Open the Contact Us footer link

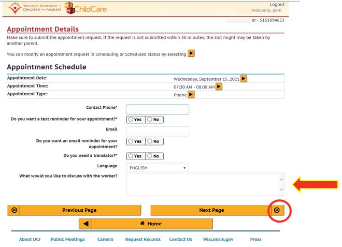click(x=180, y=239)
